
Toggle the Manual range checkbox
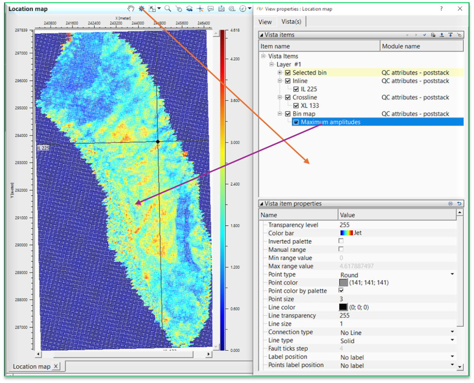click(341, 249)
